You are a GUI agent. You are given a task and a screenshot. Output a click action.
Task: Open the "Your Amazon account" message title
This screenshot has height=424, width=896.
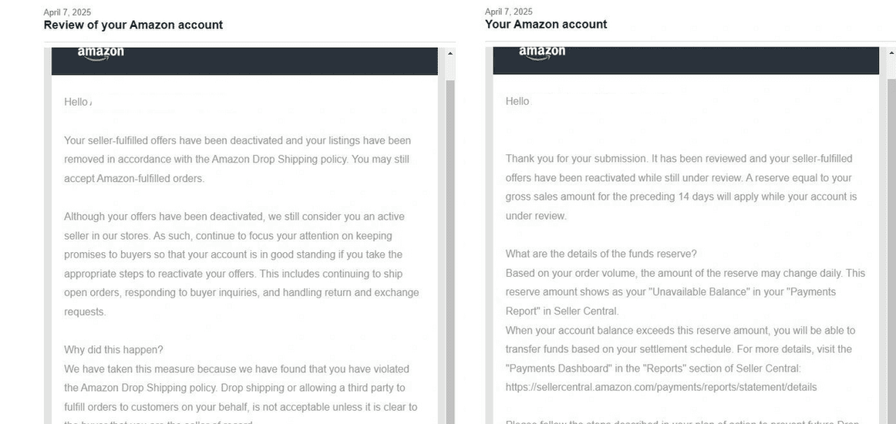pos(546,24)
